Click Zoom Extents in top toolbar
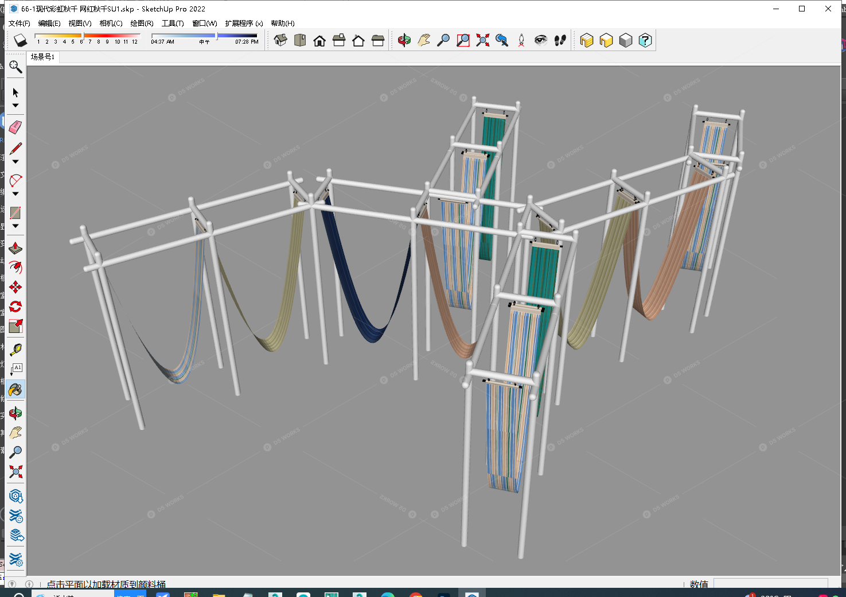Image resolution: width=846 pixels, height=597 pixels. click(482, 40)
